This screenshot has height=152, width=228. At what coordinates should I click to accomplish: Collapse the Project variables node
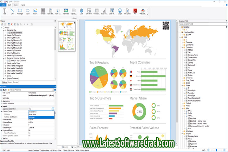[180, 32]
